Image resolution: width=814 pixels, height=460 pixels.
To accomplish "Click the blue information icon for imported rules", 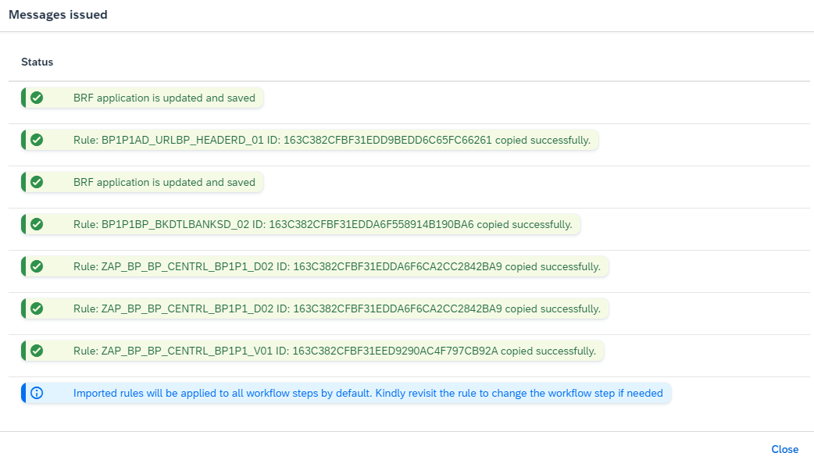I will (x=37, y=394).
